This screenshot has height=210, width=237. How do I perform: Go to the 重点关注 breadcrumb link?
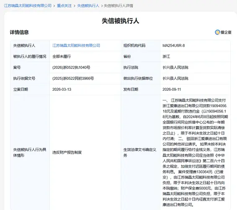[64, 6]
